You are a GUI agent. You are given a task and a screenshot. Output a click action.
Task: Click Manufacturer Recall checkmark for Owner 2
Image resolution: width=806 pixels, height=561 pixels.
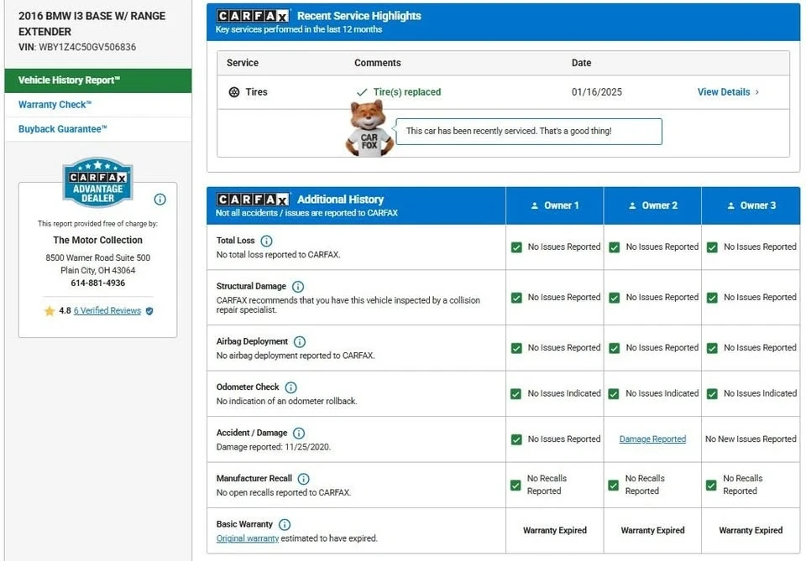[x=613, y=485]
